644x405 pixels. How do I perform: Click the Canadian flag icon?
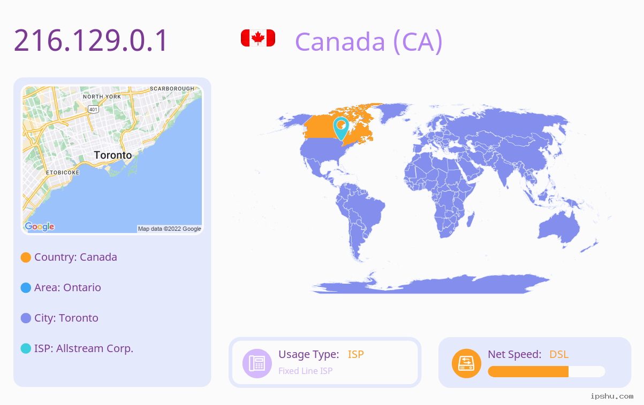coord(258,38)
